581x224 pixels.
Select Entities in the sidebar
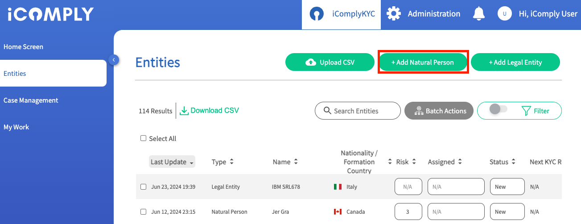[53, 73]
